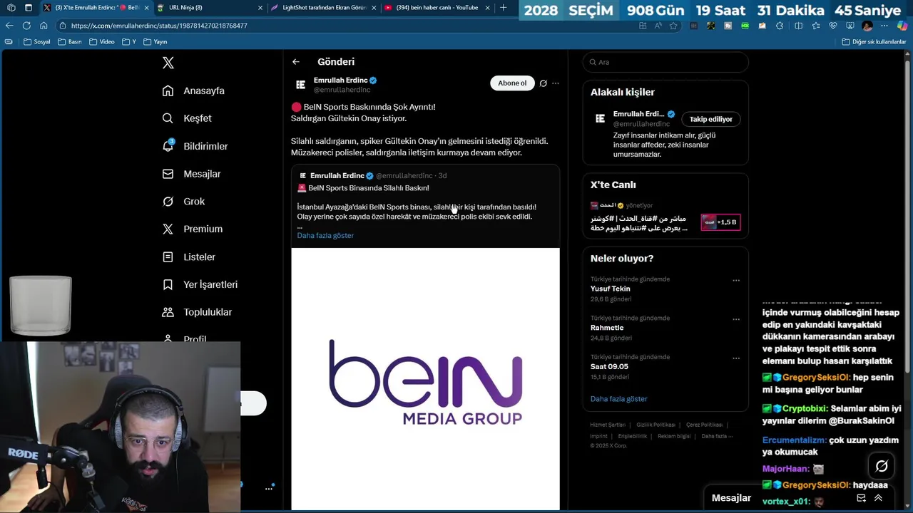Open the @emrullaherdinc handle under the post author
Viewport: 913px width, 513px height.
(x=342, y=90)
